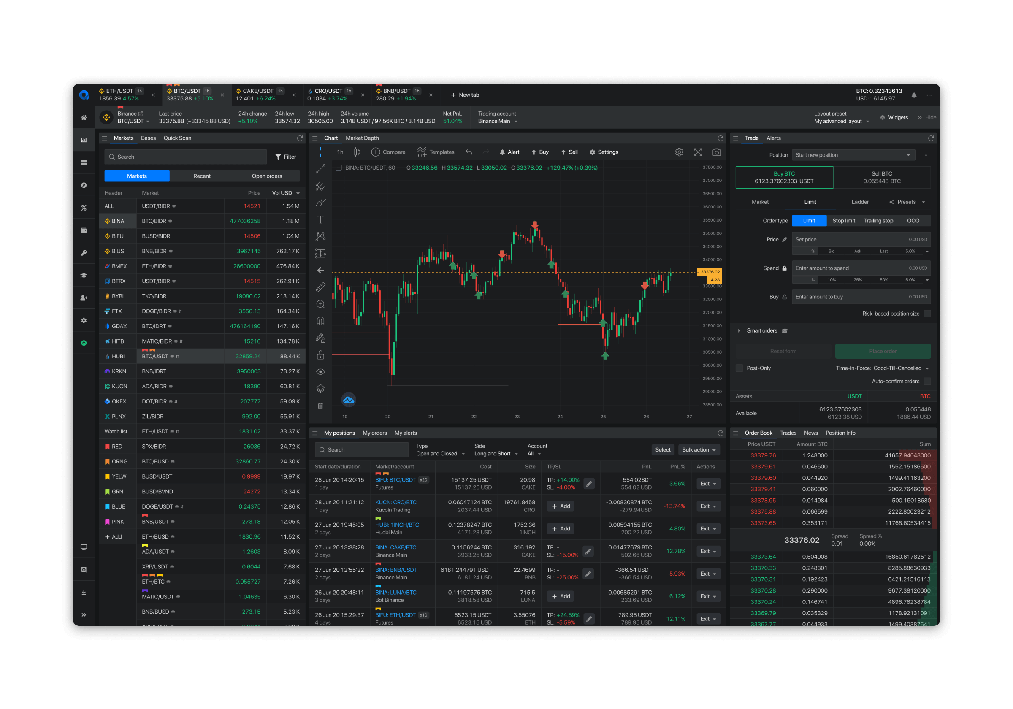Switch to the Alerts tab
Screen dimensions: 1013x709
(773, 138)
